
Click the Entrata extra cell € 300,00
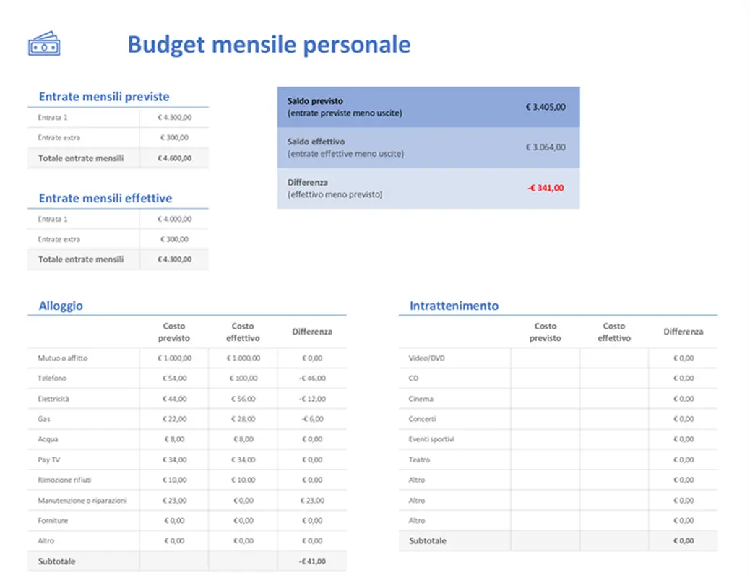[173, 137]
